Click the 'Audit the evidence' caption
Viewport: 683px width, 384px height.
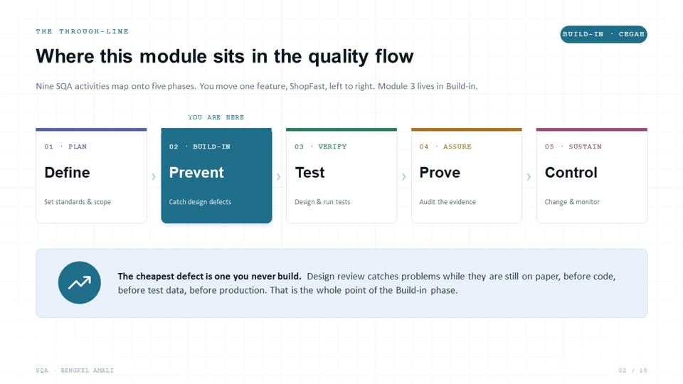tap(448, 201)
